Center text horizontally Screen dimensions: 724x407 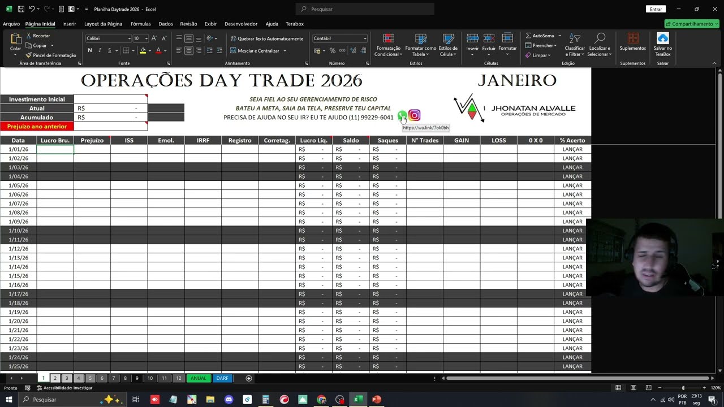pyautogui.click(x=189, y=50)
